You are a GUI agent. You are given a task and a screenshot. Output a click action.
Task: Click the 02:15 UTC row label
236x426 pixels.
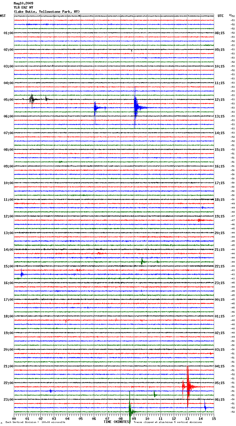[220, 333]
